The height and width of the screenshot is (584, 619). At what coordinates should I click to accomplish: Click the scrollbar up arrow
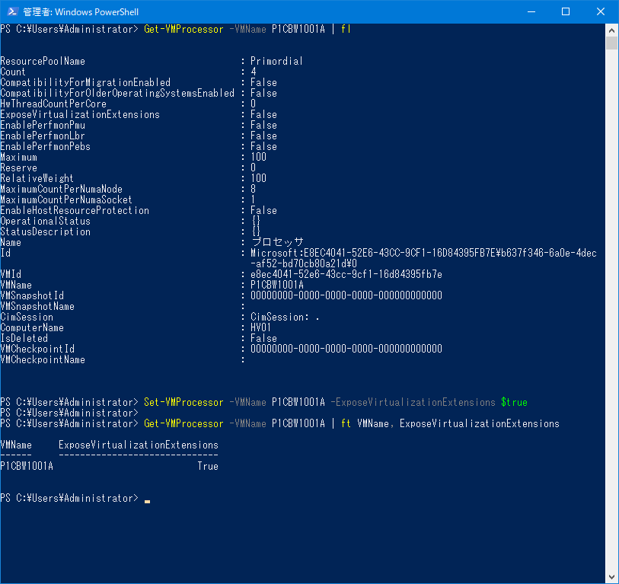pos(612,30)
